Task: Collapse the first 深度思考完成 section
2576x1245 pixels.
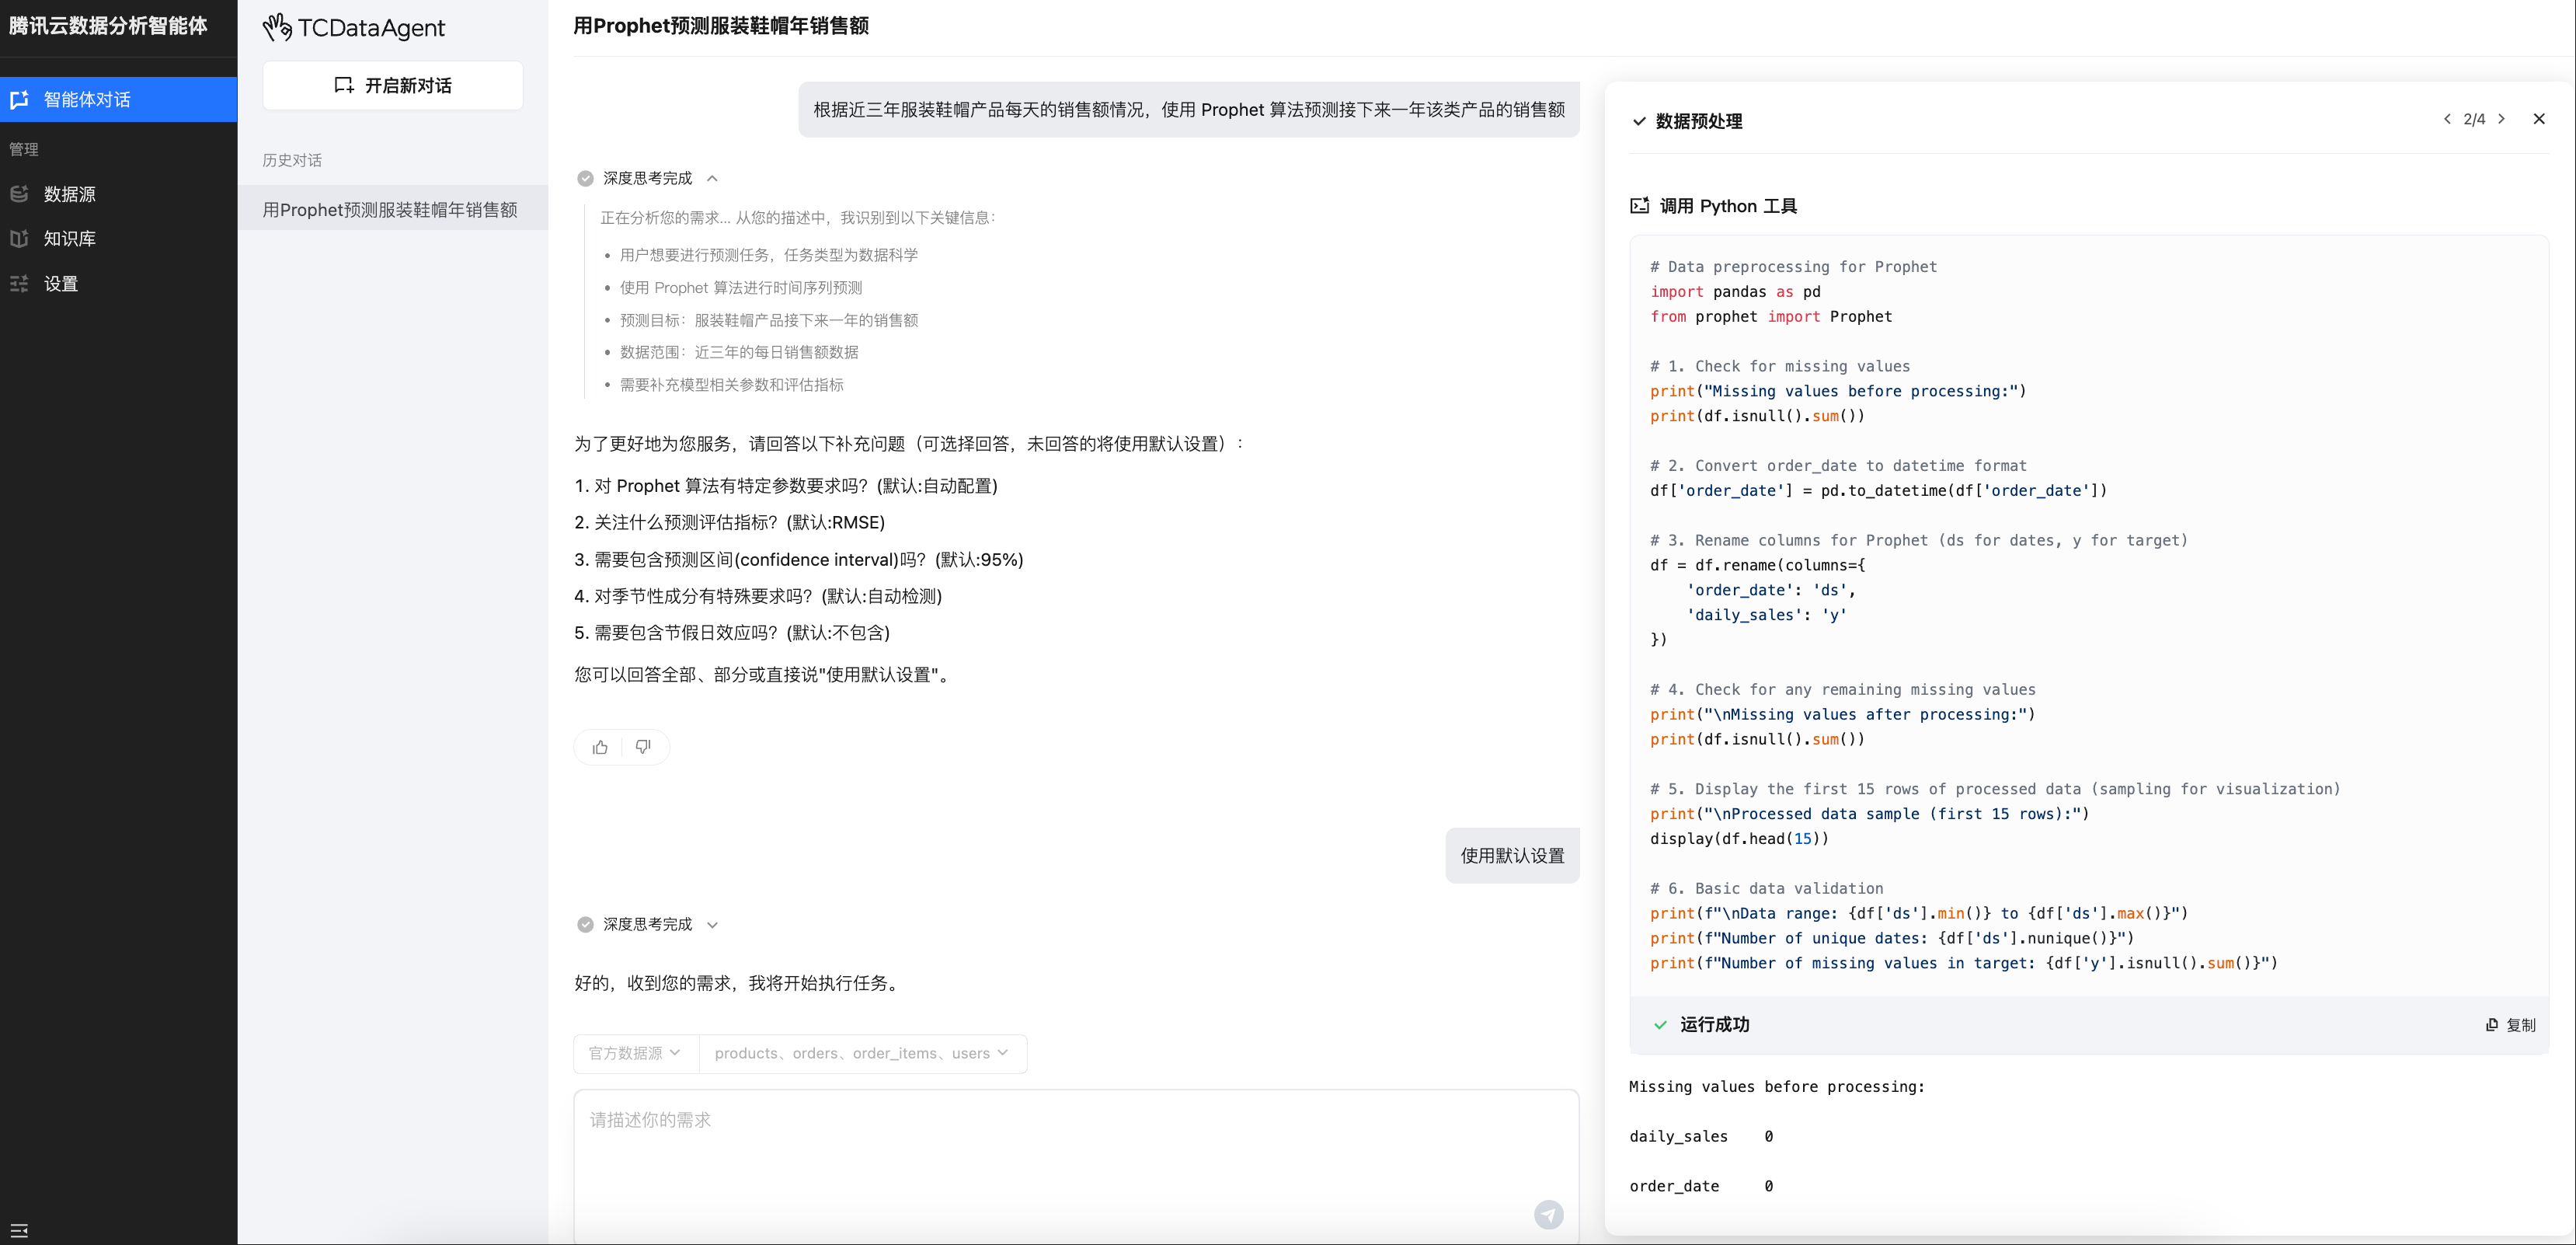Action: click(712, 178)
